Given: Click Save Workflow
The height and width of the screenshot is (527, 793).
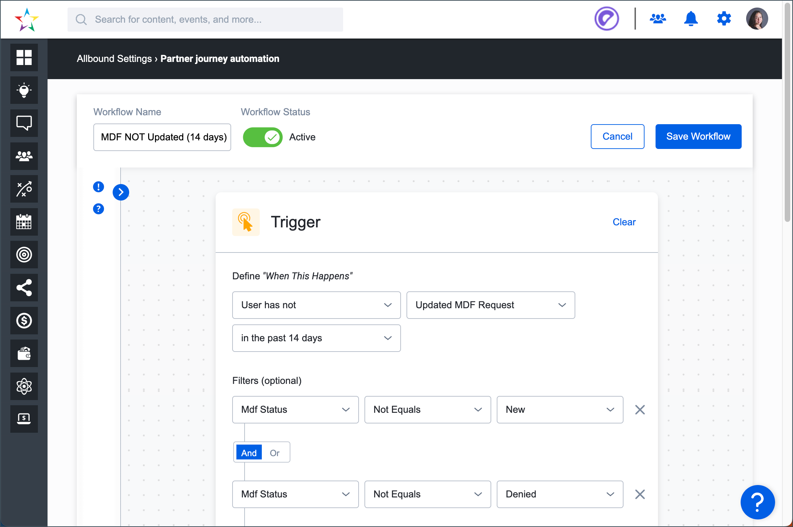Looking at the screenshot, I should click(x=698, y=137).
